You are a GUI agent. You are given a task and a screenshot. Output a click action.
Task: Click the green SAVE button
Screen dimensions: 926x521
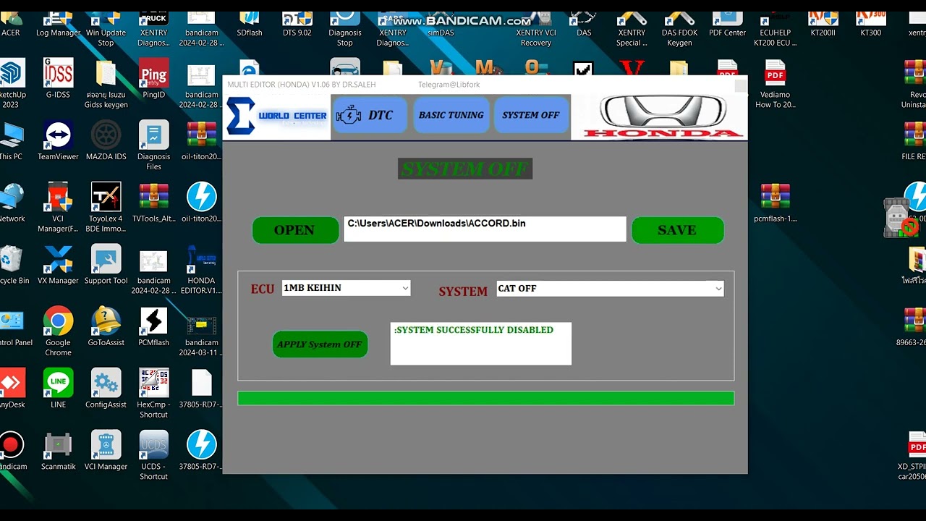pyautogui.click(x=677, y=230)
